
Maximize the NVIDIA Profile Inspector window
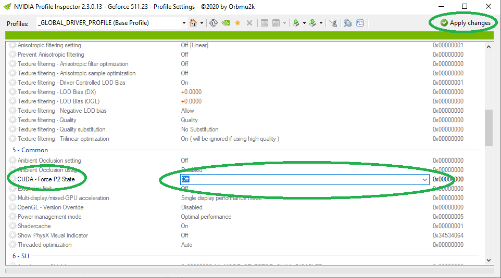point(465,6)
